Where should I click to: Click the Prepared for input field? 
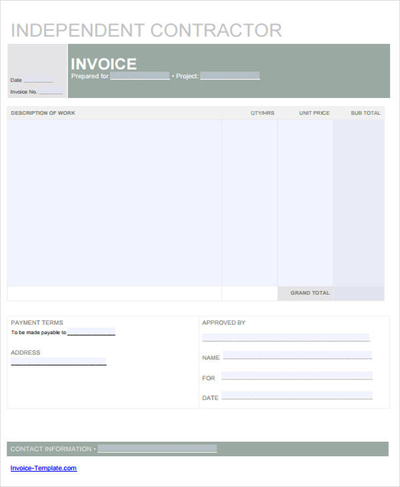point(140,76)
